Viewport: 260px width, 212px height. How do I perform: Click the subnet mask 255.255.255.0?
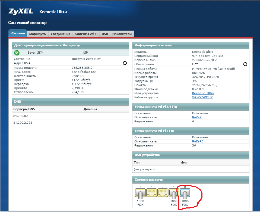pyautogui.click(x=82, y=68)
